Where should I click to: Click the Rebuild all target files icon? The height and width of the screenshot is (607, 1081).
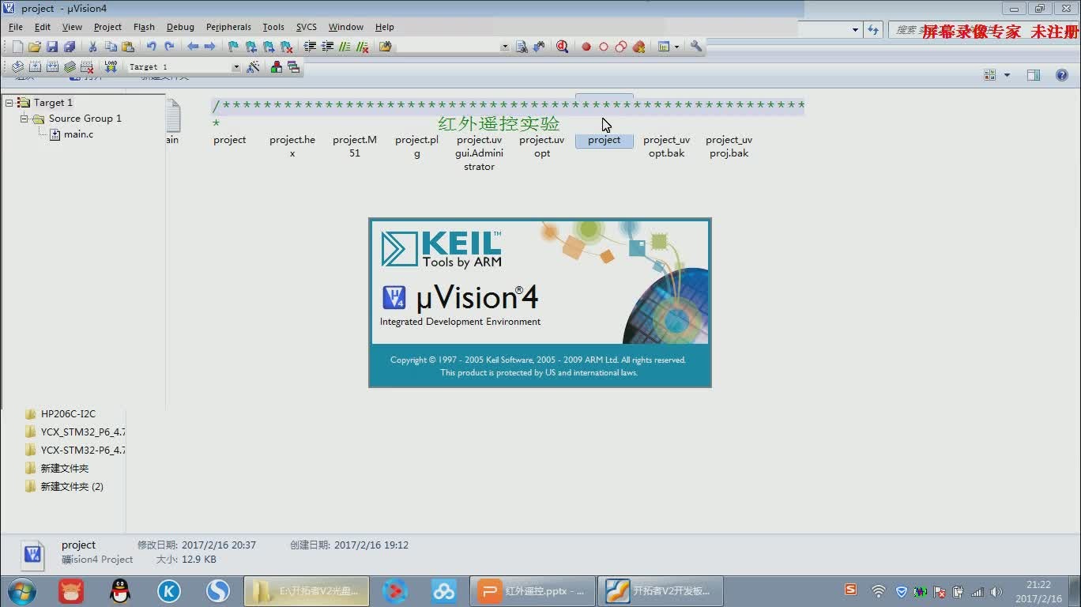coord(52,67)
